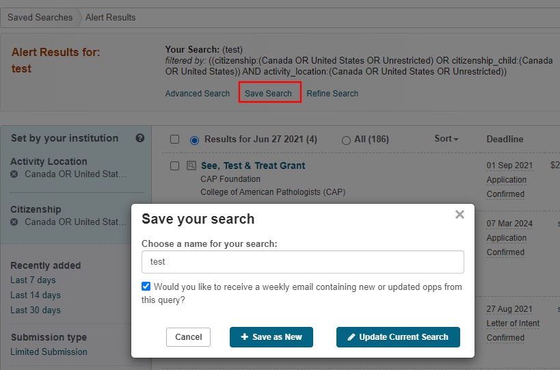Check the select-all results checkbox
The image size is (560, 370).
click(x=175, y=140)
